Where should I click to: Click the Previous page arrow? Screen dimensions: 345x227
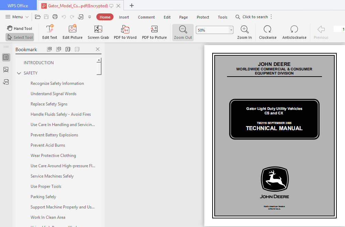pos(321,32)
